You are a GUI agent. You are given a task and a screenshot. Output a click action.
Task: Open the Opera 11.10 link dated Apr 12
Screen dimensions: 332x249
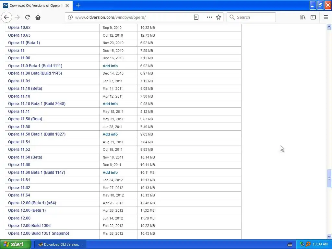coord(19,96)
